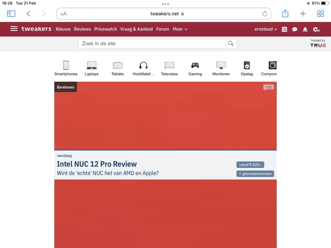Click the vandaag date label
331x248 pixels.
click(x=64, y=156)
